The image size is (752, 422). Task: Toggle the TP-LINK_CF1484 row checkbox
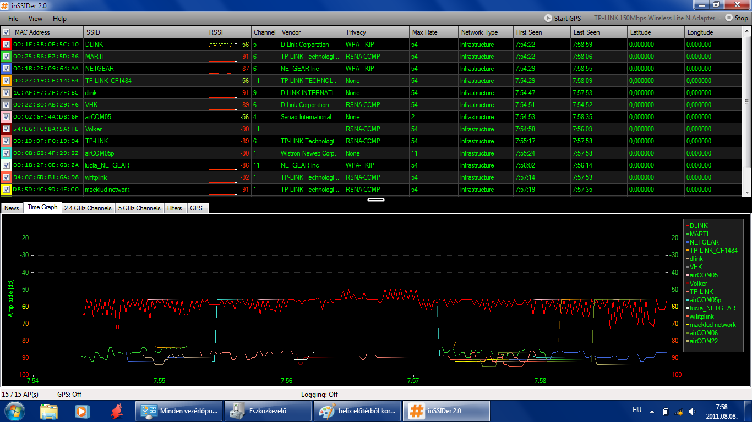6,81
